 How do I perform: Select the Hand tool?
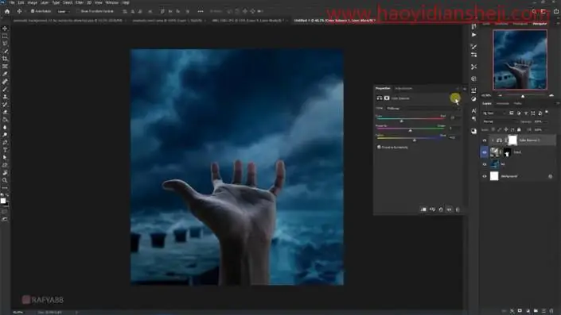(5, 173)
